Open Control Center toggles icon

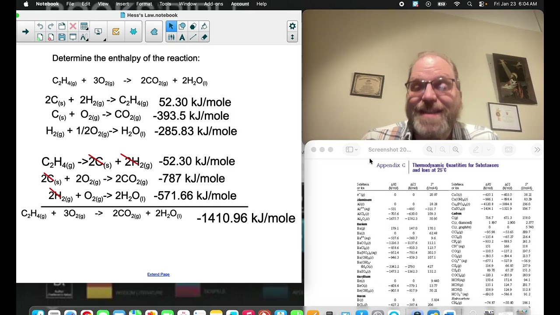click(x=482, y=4)
